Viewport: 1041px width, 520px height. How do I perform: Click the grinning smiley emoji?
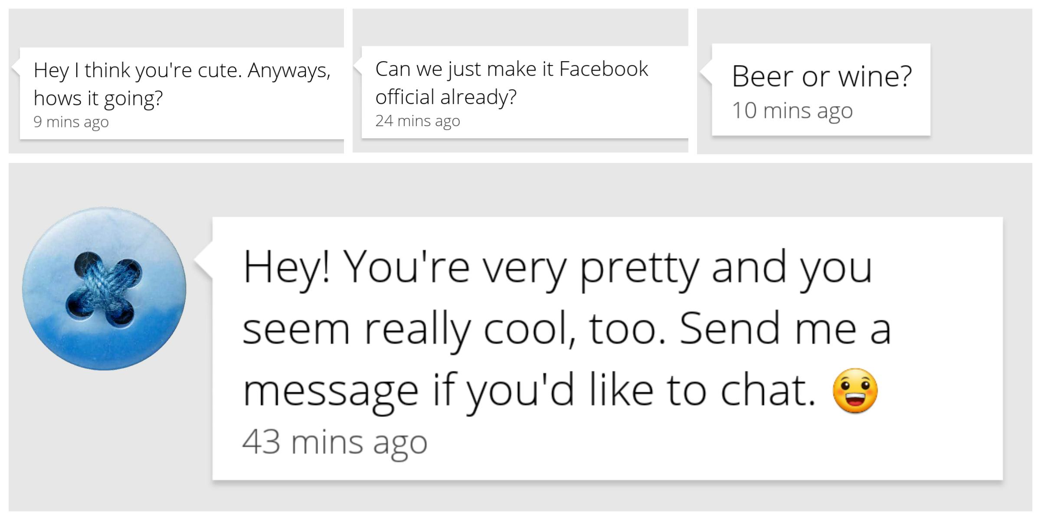pyautogui.click(x=855, y=390)
